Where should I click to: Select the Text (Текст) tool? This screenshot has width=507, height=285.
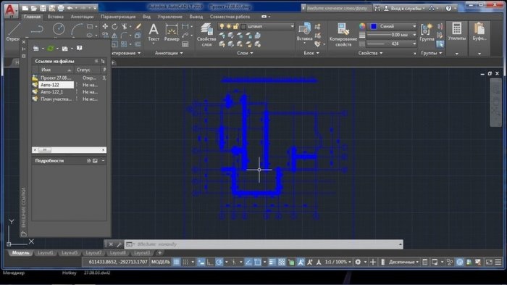[154, 33]
